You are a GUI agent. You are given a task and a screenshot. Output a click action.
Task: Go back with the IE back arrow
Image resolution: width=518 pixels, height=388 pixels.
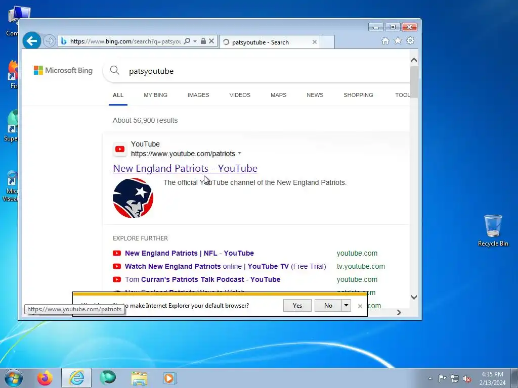[x=32, y=41]
